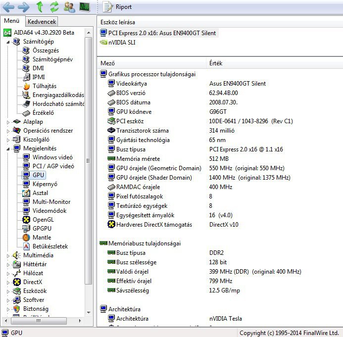Image resolution: width=343 pixels, height=337 pixels.
Task: Collapse the Megjelenítés tree node
Action: 8,149
